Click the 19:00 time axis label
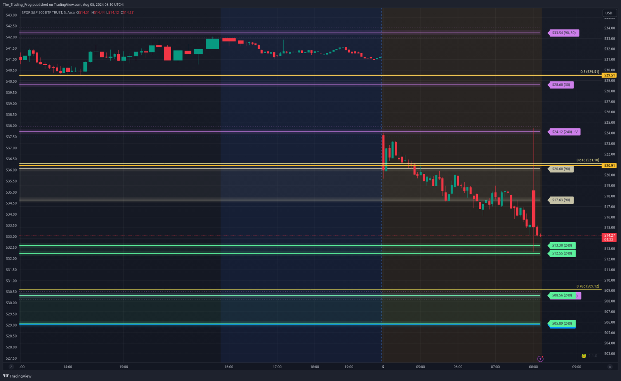The image size is (621, 381). tap(349, 367)
